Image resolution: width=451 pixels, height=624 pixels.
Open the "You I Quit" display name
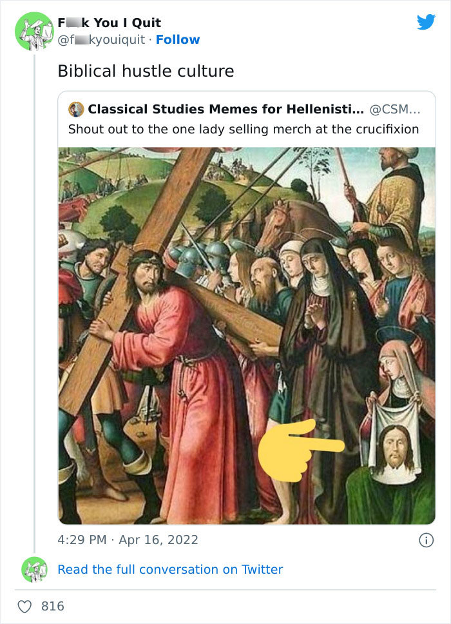pos(110,23)
